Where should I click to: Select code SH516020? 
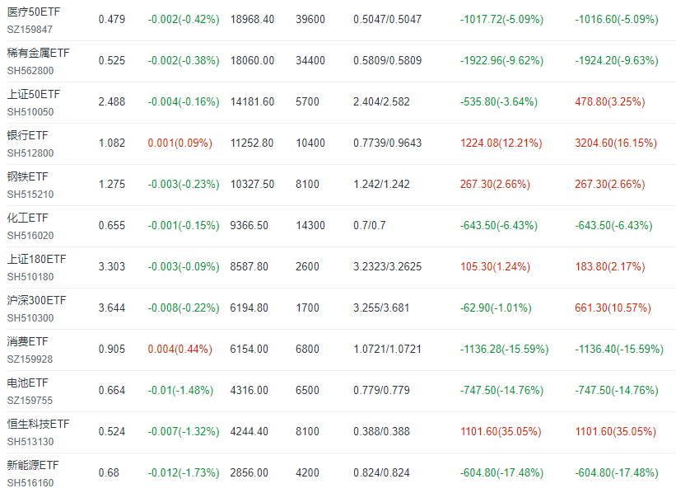click(30, 236)
